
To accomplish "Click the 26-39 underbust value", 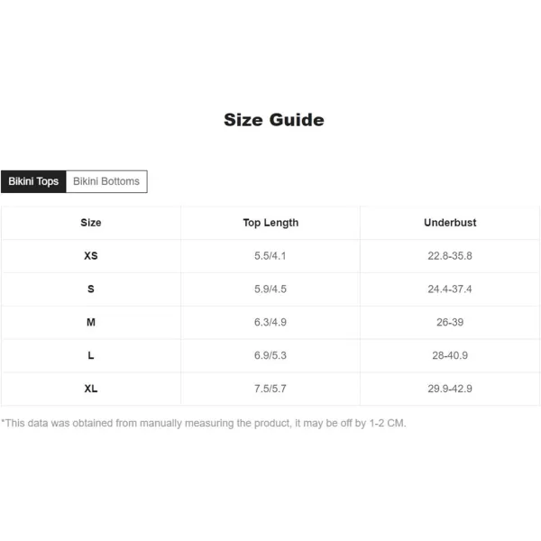I will (450, 322).
